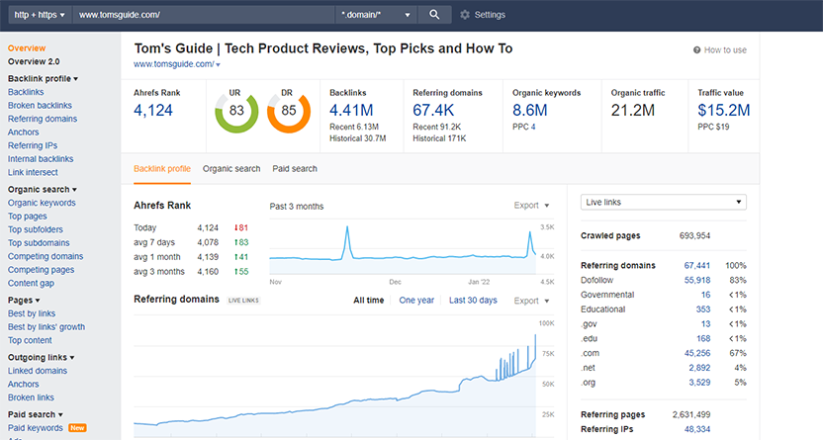Click the Backlinks value 4.41M
The height and width of the screenshot is (440, 823).
tap(351, 111)
